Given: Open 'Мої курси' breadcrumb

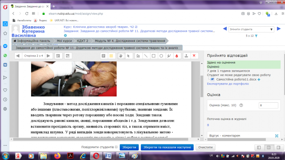Looking at the screenshot, I should pos(64,41).
